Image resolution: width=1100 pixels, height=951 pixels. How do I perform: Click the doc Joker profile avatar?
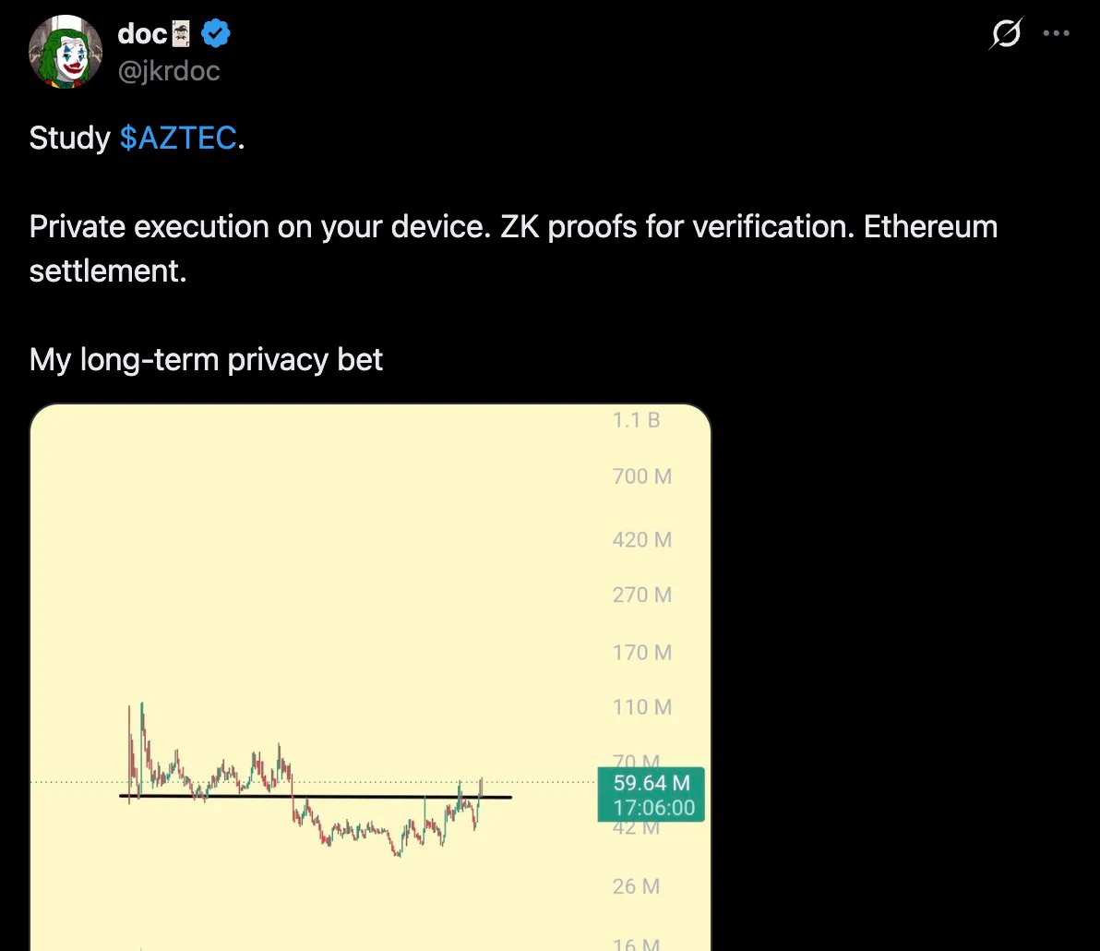66,51
